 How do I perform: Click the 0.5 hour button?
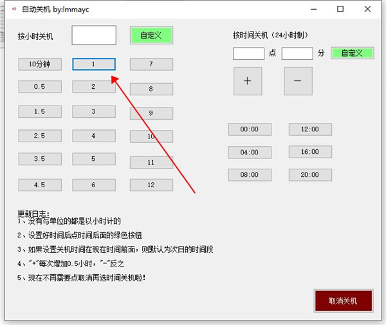(40, 87)
